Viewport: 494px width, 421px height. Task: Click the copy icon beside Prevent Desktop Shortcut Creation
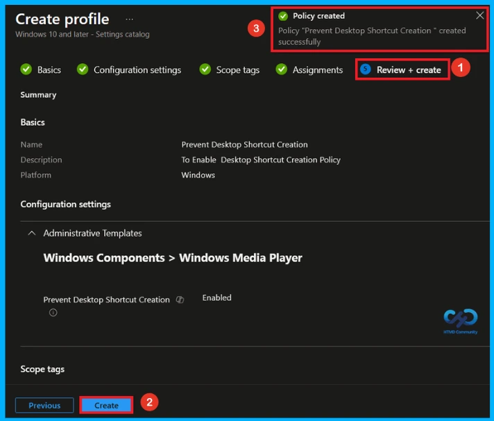(x=180, y=300)
